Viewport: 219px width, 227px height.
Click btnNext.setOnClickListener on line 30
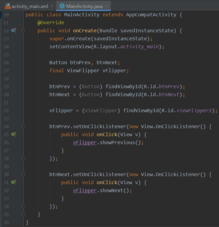point(87,174)
